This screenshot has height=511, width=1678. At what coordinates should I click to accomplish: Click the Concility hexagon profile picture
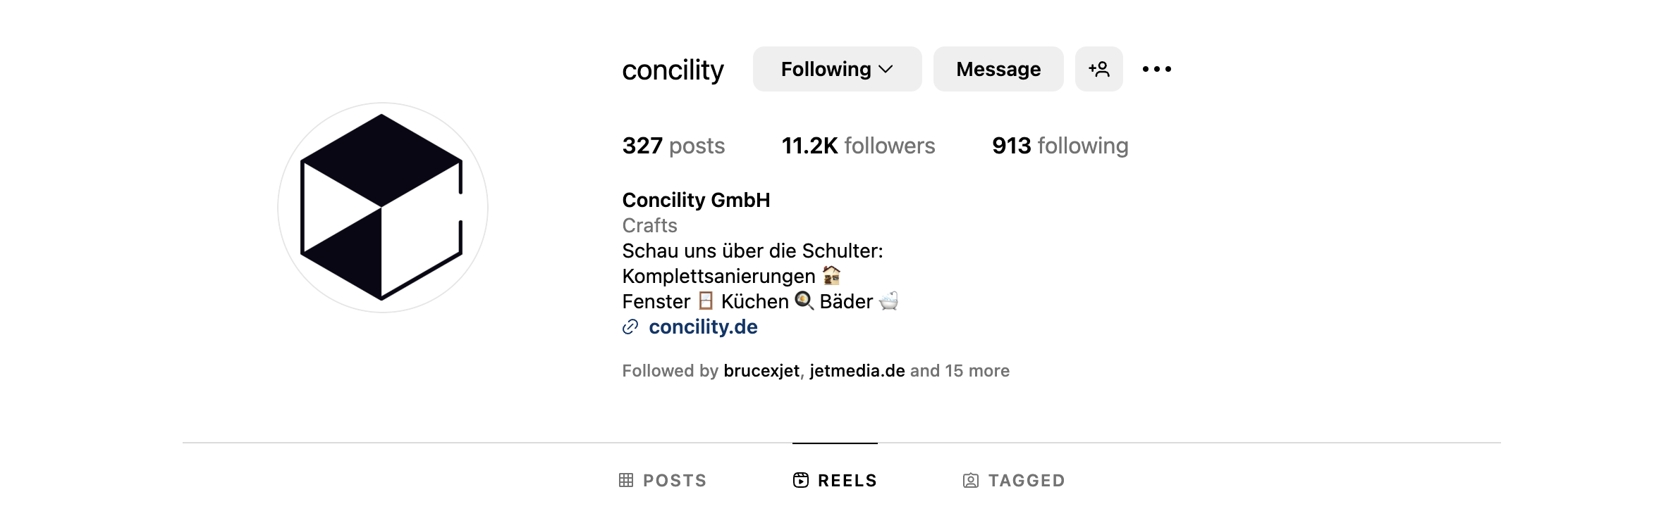[x=382, y=208]
